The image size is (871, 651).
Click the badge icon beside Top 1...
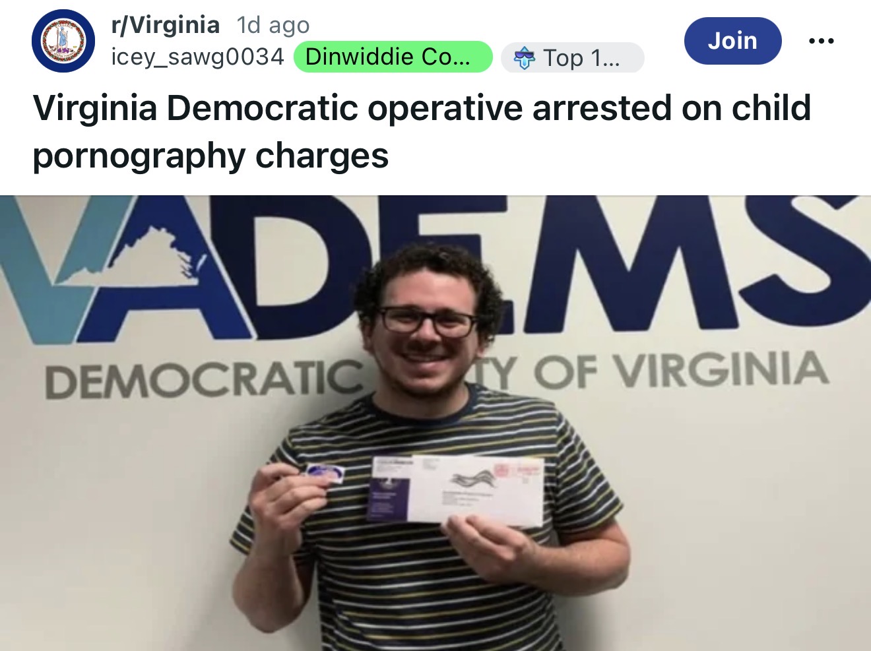(525, 58)
